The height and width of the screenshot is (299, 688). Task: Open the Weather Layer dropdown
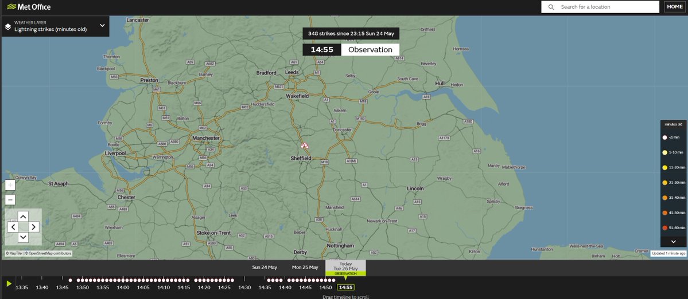tap(55, 26)
